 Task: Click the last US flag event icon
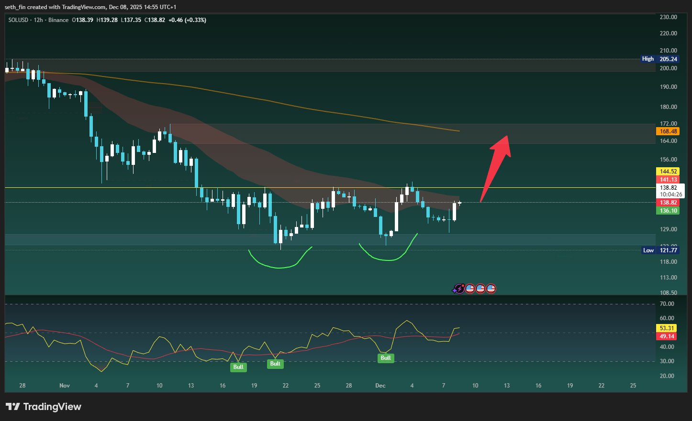tap(491, 289)
